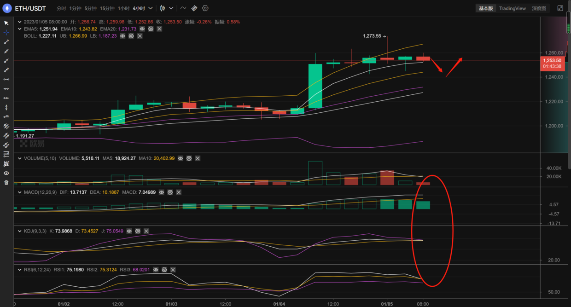
Task: Switch to the 15分钟 timeframe
Action: click(107, 9)
